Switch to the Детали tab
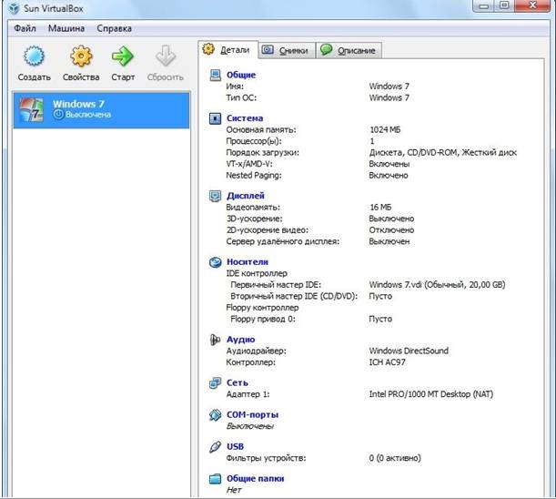The width and height of the screenshot is (556, 499). [x=228, y=50]
